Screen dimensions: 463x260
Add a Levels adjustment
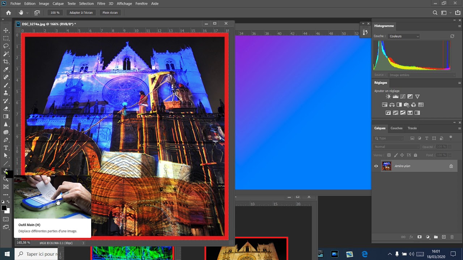click(x=396, y=96)
